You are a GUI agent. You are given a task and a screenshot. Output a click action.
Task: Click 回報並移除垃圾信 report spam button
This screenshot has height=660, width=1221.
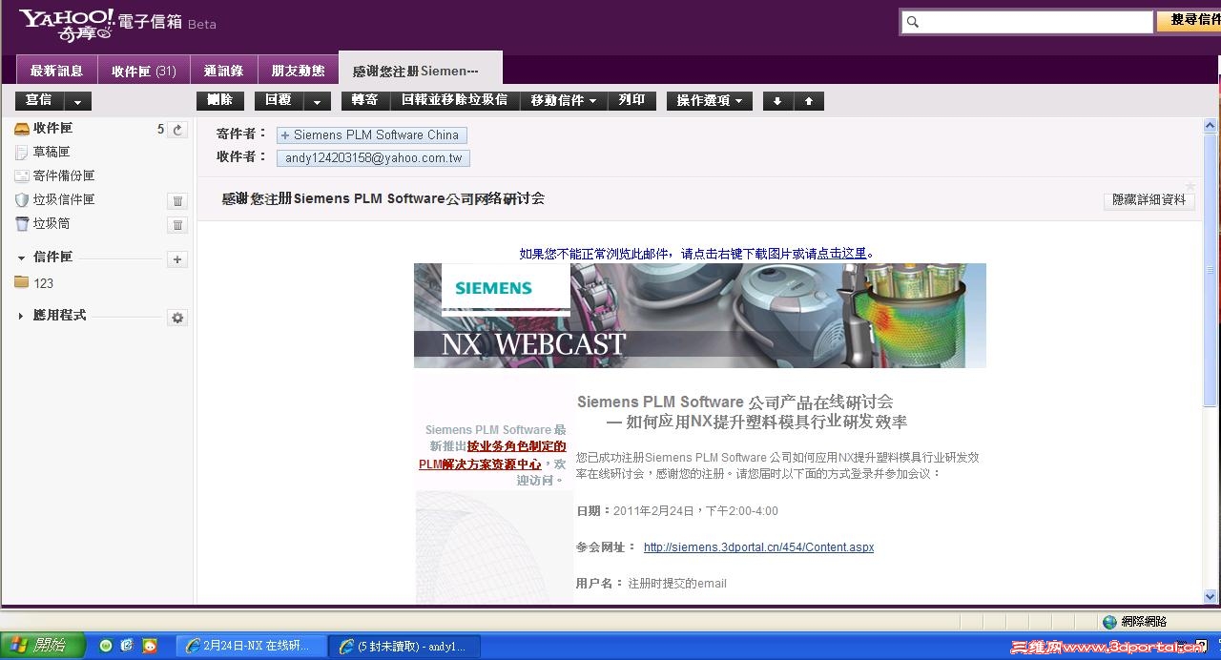(x=454, y=100)
